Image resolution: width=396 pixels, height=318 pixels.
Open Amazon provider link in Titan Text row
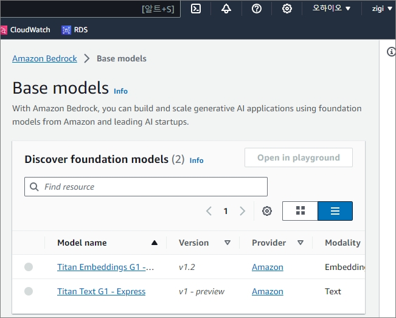[268, 291]
